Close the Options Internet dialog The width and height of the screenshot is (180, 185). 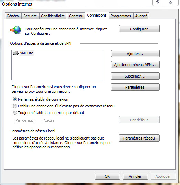[170, 2]
